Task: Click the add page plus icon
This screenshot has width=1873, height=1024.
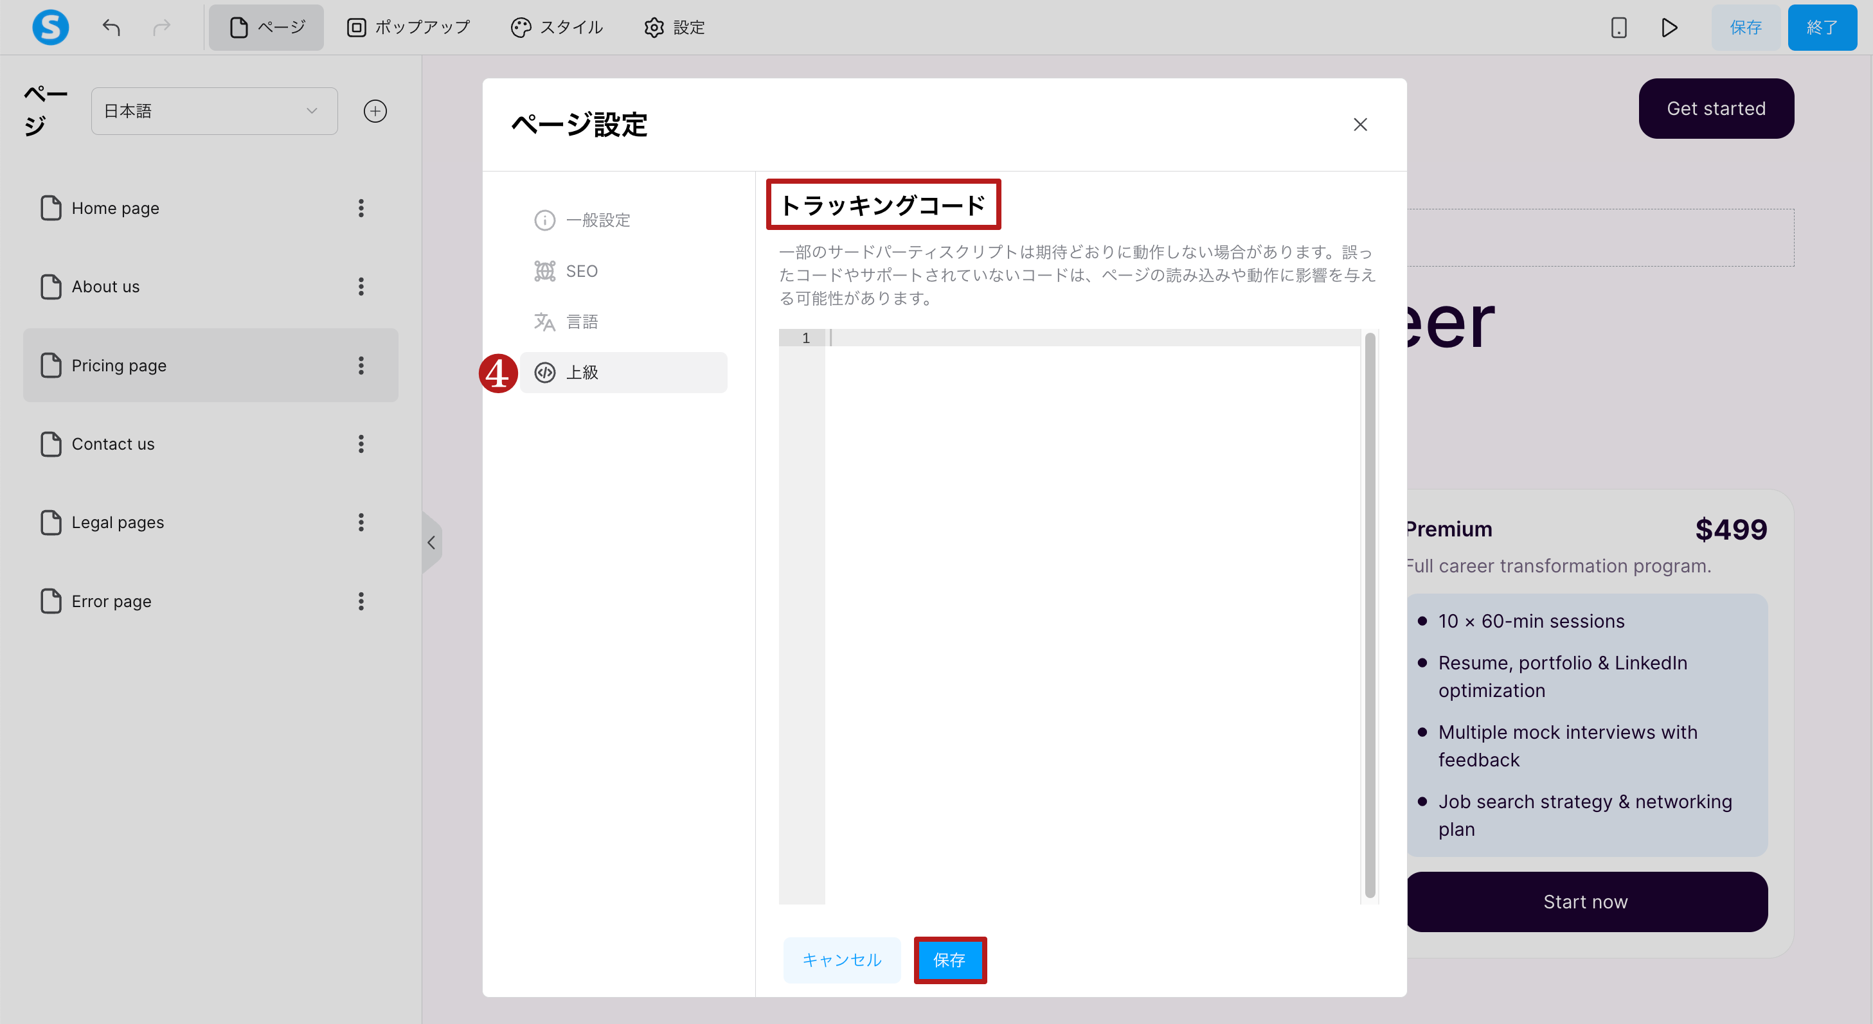Action: pyautogui.click(x=375, y=111)
